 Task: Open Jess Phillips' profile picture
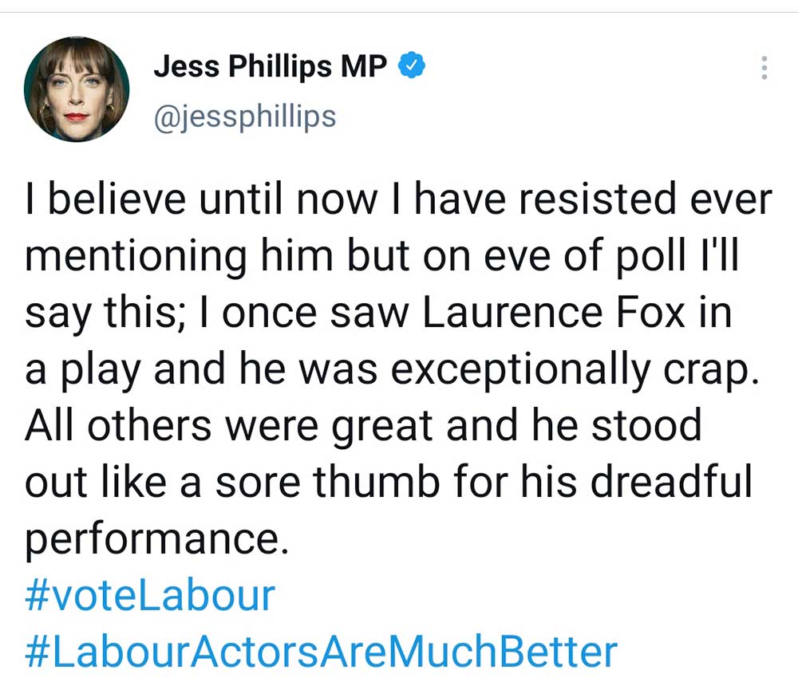tap(77, 89)
